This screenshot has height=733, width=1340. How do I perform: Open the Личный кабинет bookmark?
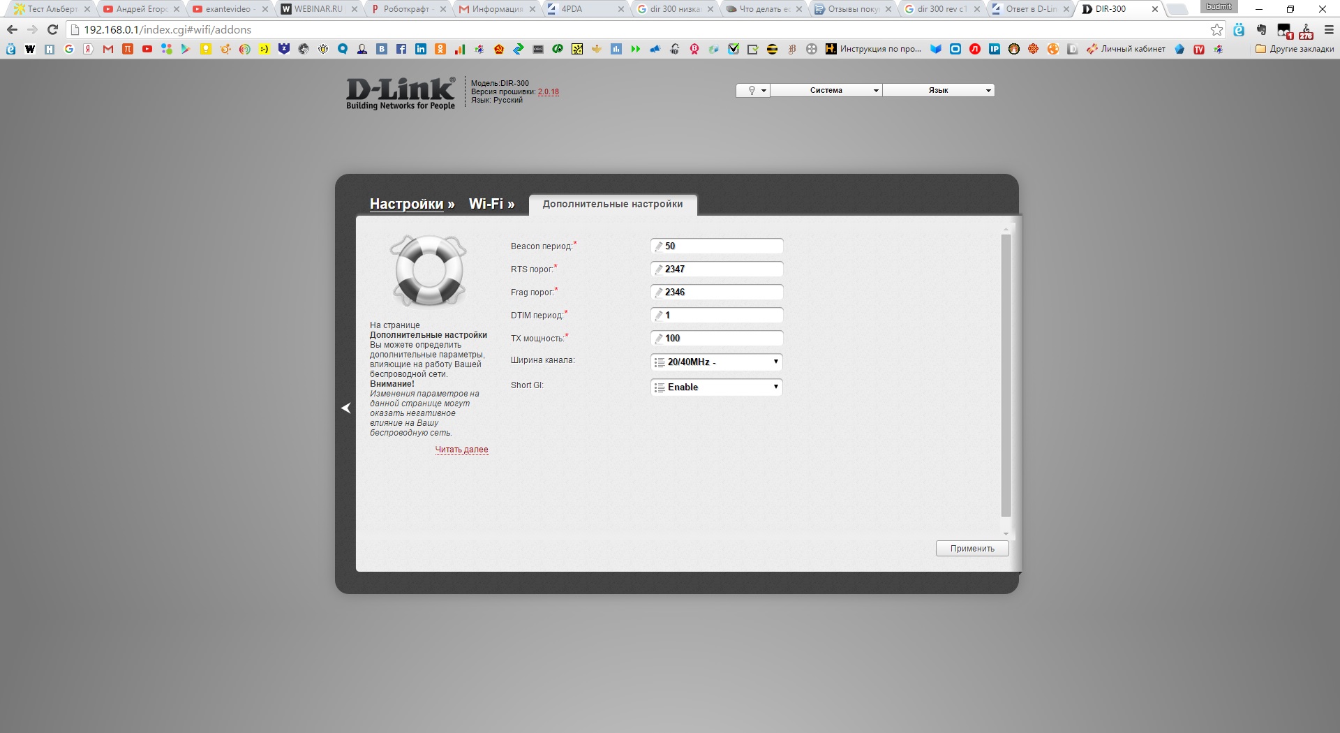pyautogui.click(x=1126, y=49)
